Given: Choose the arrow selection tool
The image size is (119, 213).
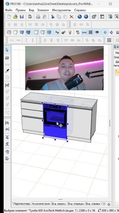Looking at the screenshot, I should click(7, 50).
